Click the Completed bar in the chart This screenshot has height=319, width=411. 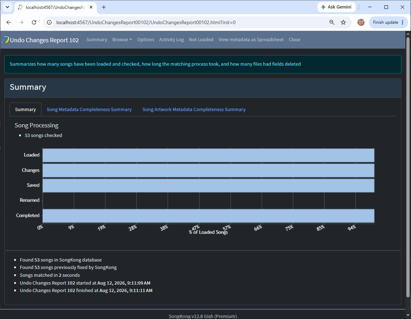(208, 215)
